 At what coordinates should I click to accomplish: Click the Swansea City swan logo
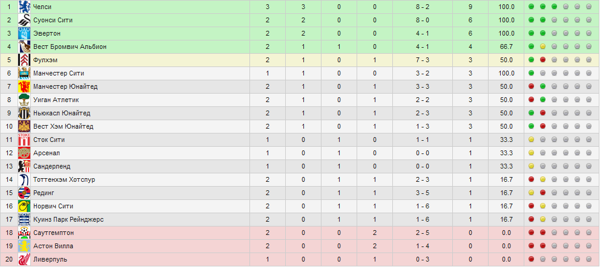[x=24, y=21]
